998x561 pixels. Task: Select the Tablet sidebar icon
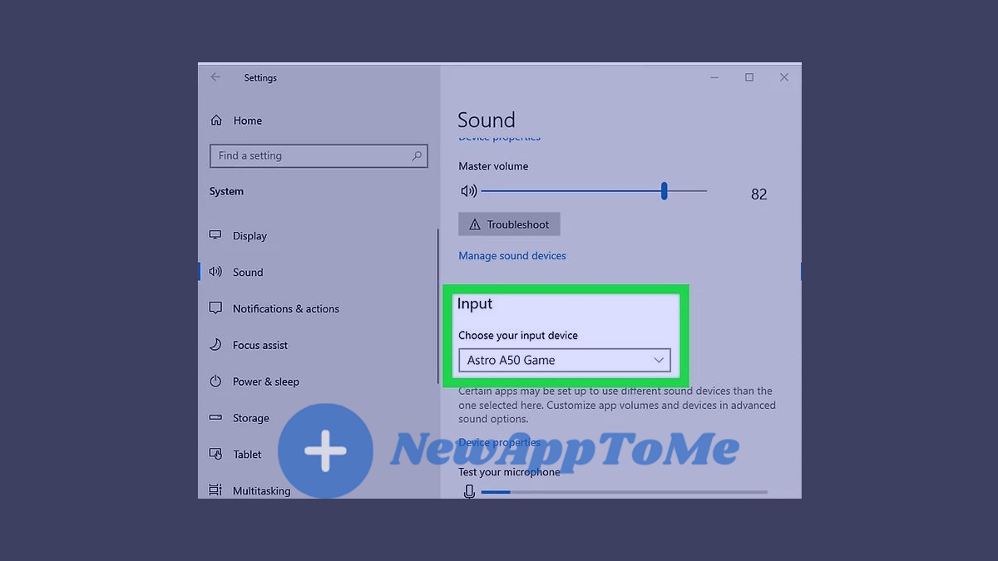click(x=216, y=454)
